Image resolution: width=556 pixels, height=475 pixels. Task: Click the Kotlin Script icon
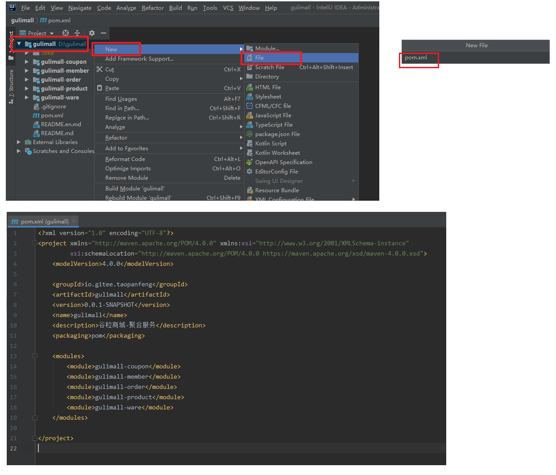tap(250, 144)
